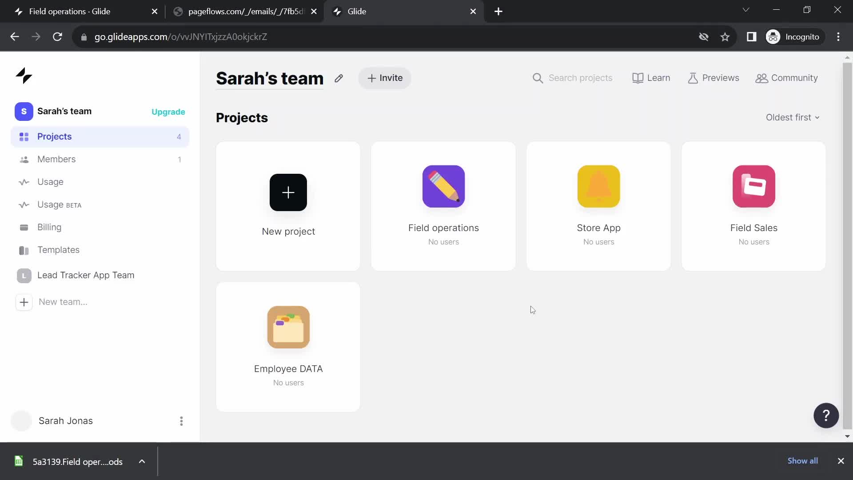853x480 pixels.
Task: Open the tab search dropdown arrow
Action: click(x=746, y=10)
